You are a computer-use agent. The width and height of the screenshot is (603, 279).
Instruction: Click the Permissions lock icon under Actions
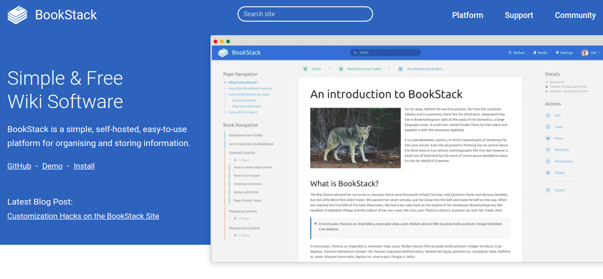pos(548,161)
